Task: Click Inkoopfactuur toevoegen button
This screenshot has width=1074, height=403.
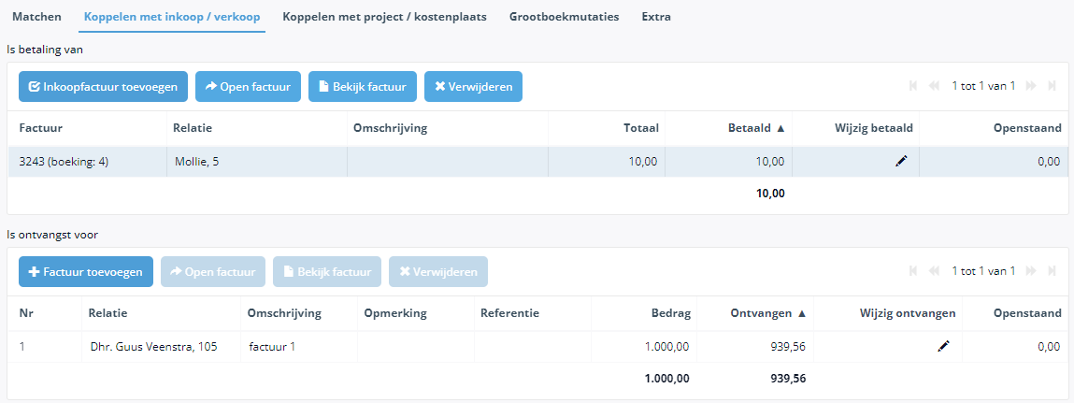Action: (x=103, y=87)
